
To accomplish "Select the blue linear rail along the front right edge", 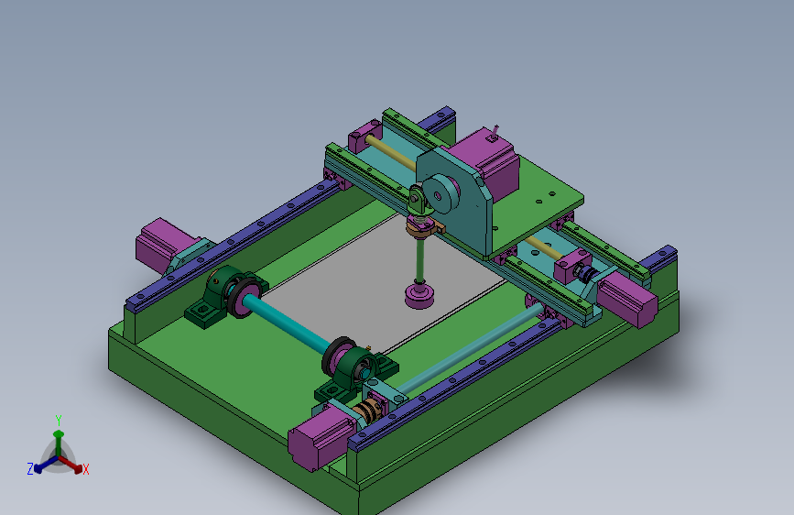I will pyautogui.click(x=456, y=384).
